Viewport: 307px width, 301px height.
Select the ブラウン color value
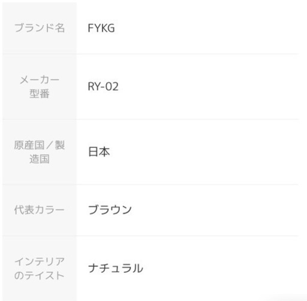tap(110, 210)
